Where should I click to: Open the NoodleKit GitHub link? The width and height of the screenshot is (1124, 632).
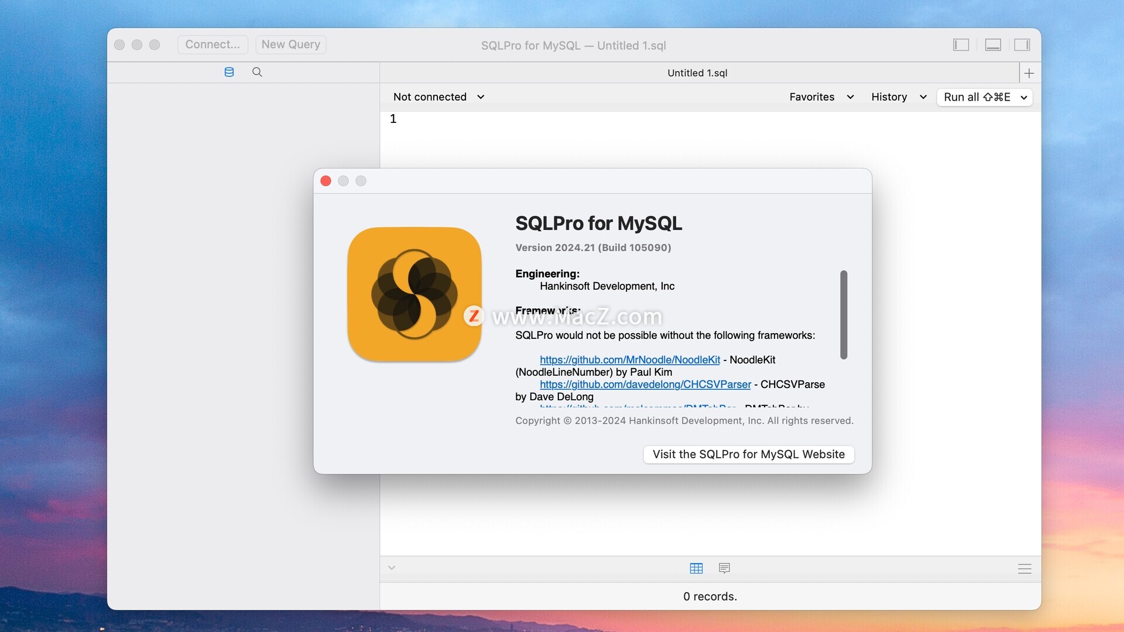[630, 360]
